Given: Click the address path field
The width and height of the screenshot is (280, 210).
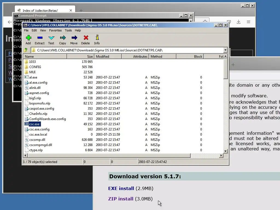Looking at the screenshot, I should [x=127, y=50].
